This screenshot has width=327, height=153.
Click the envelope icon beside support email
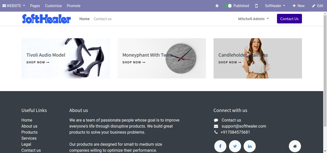pyautogui.click(x=216, y=126)
